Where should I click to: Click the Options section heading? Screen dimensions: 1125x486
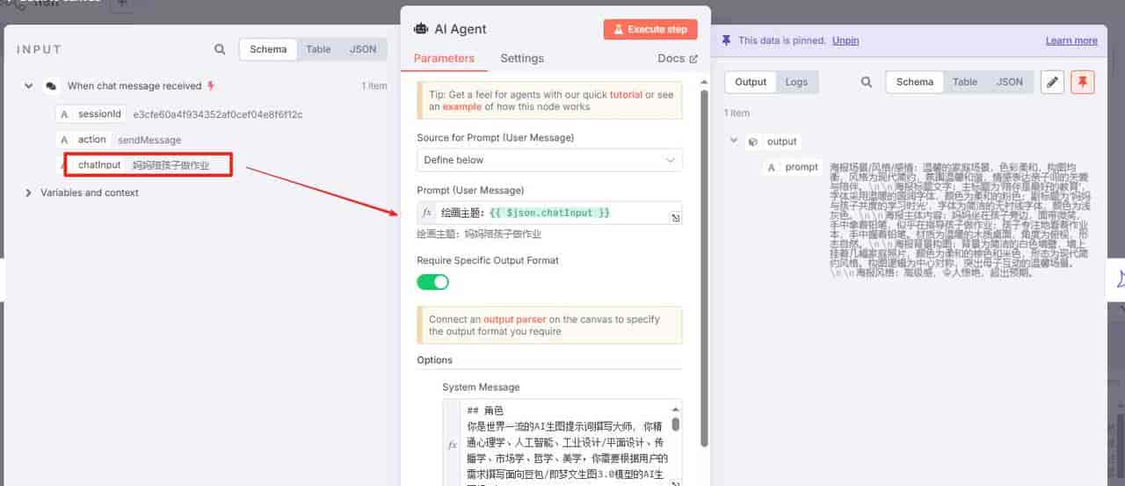tap(435, 360)
